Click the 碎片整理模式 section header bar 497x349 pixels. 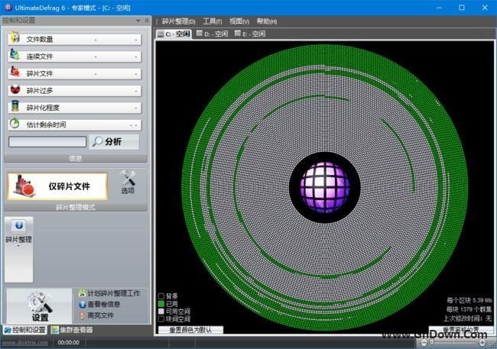coord(76,207)
